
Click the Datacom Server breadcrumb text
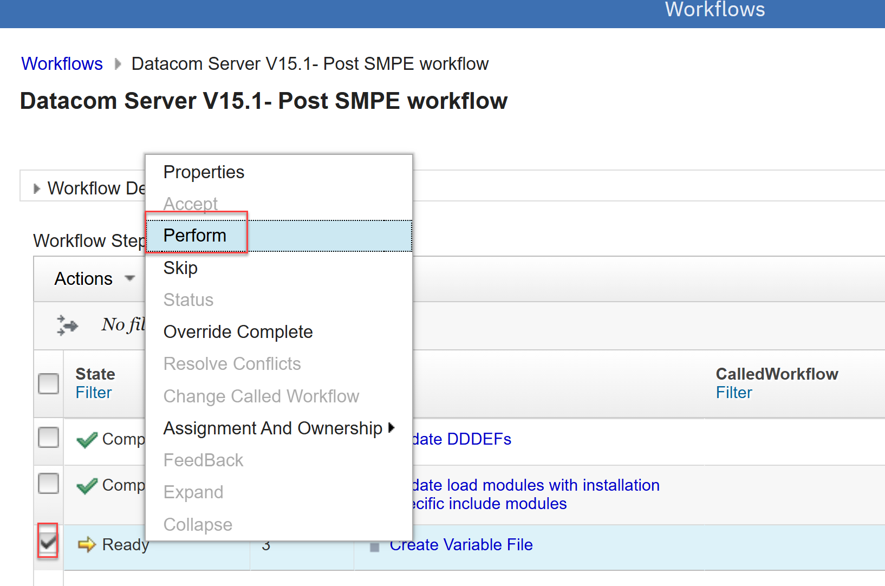[x=310, y=64]
